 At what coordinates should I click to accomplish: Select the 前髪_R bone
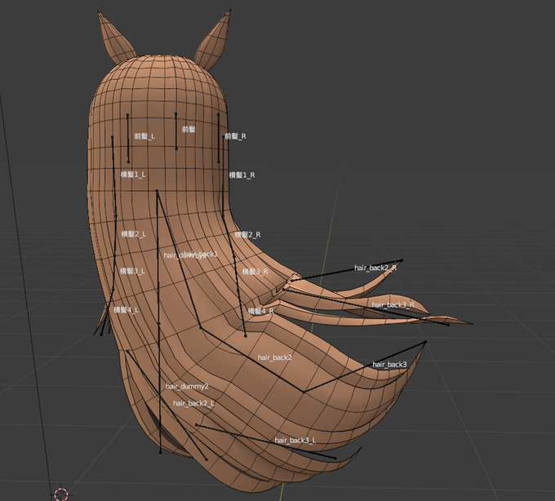pyautogui.click(x=236, y=136)
